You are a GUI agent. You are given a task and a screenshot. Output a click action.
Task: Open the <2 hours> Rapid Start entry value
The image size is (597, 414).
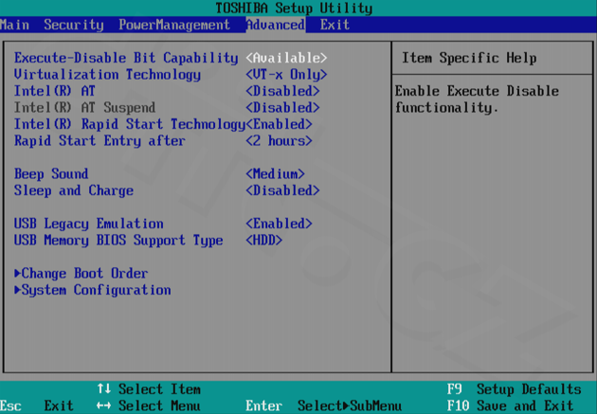pyautogui.click(x=279, y=141)
